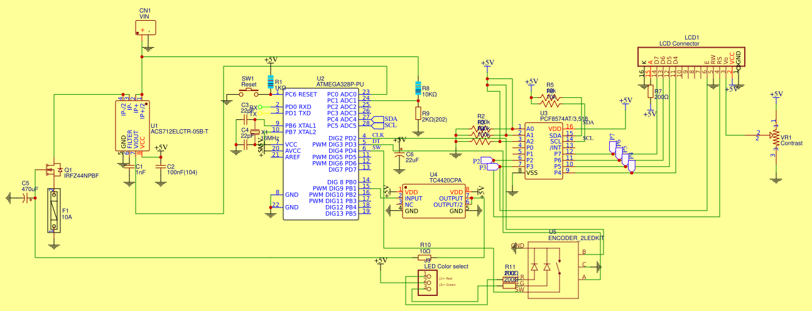Click the SW1 Reset pushbutton symbol
Image resolution: width=812 pixels, height=311 pixels.
[248, 95]
